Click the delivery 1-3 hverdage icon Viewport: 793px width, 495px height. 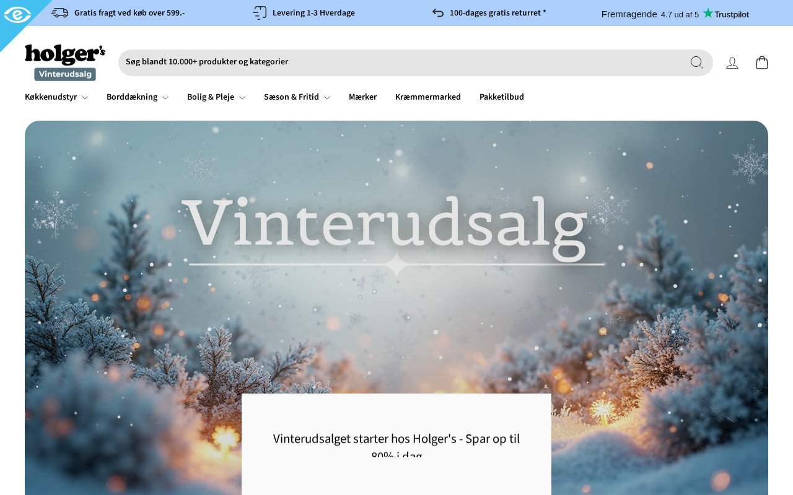(x=260, y=13)
